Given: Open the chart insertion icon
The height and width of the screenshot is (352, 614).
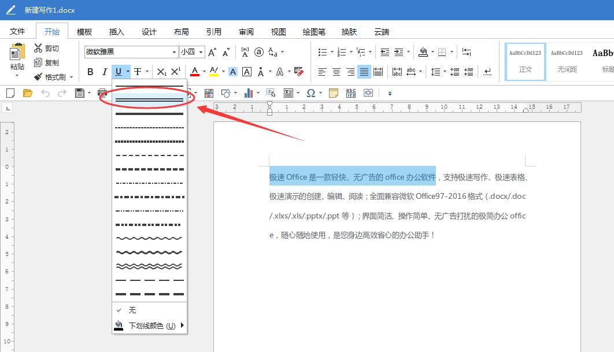Looking at the screenshot, I should 249,92.
